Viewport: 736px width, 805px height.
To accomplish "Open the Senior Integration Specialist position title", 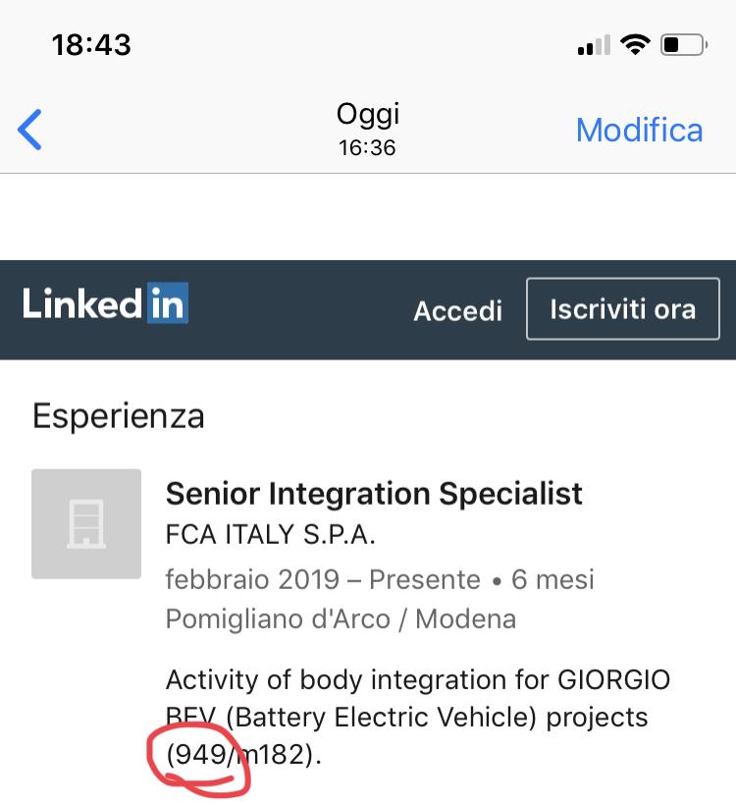I will click(x=374, y=494).
